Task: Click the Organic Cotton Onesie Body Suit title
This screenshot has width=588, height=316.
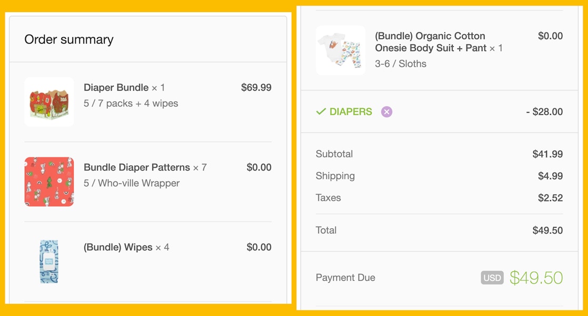Action: click(430, 42)
